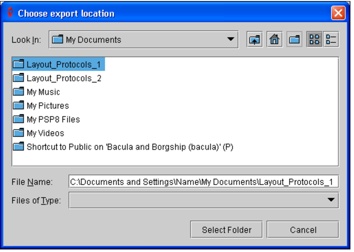
Task: Click the My Pictures folder icon
Action: (x=18, y=106)
